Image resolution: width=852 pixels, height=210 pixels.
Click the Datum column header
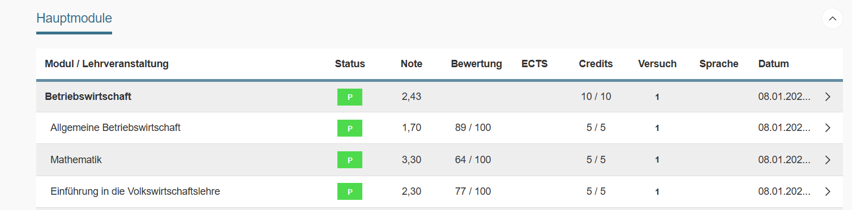coord(773,64)
